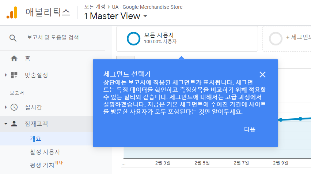Click the 모든 계정 breadcrumb link
This screenshot has width=311, height=174.
(95, 7)
